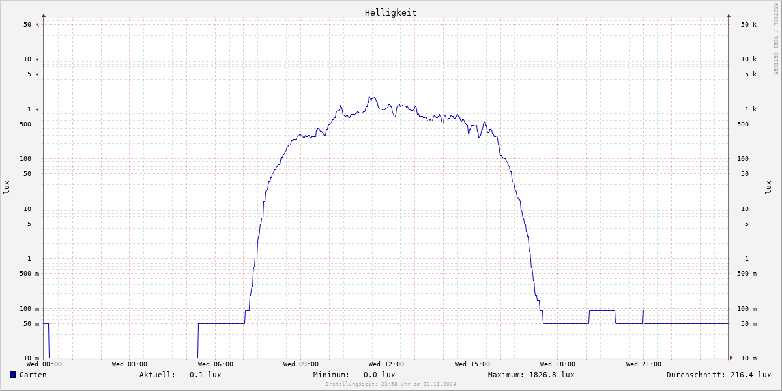This screenshot has width=782, height=391.
Task: Click the 50 m label on right axis
Action: 749,324
